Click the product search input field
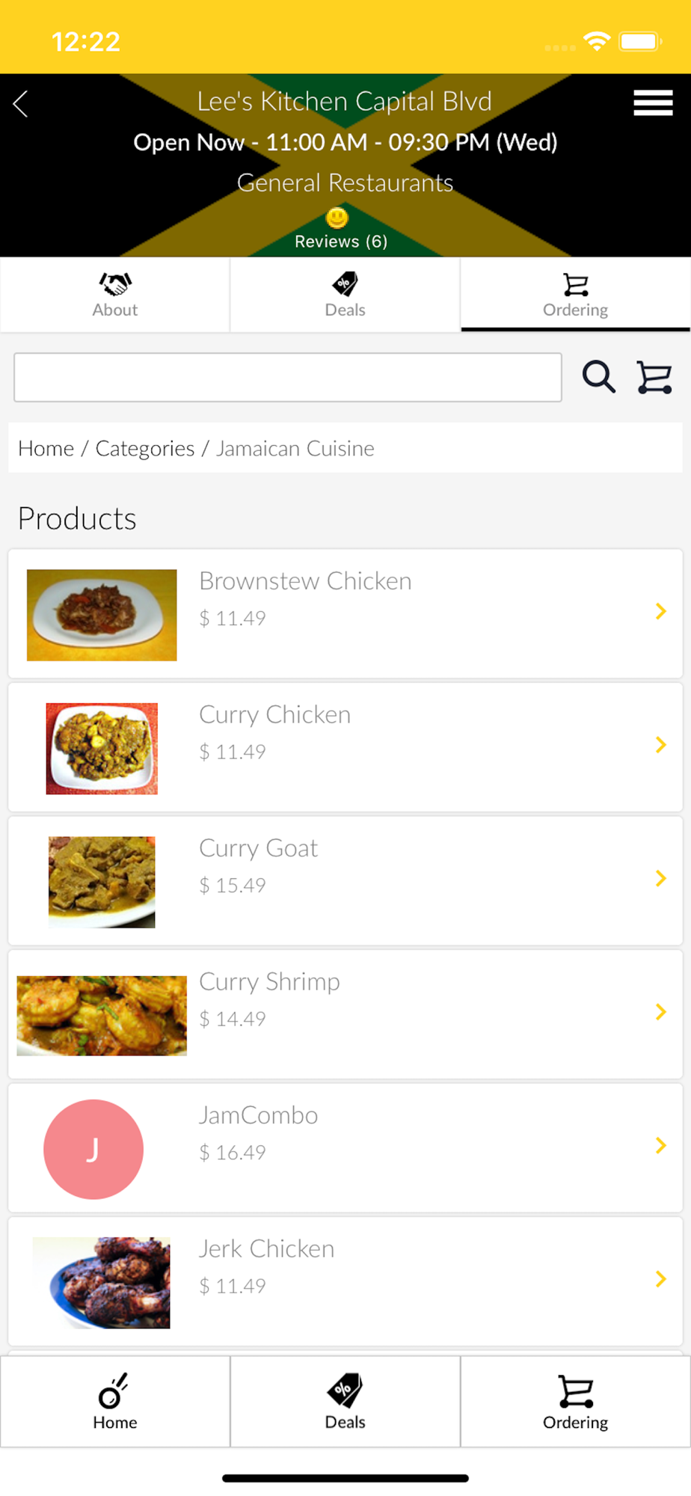Image resolution: width=691 pixels, height=1496 pixels. pos(288,377)
